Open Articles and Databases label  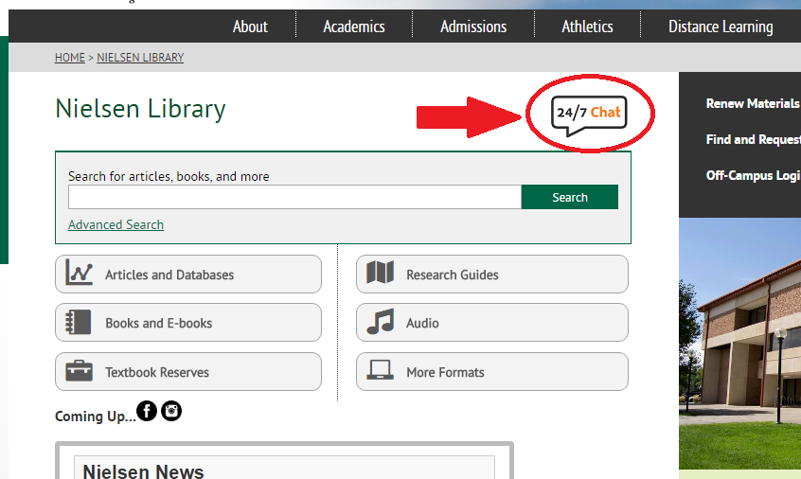click(169, 275)
